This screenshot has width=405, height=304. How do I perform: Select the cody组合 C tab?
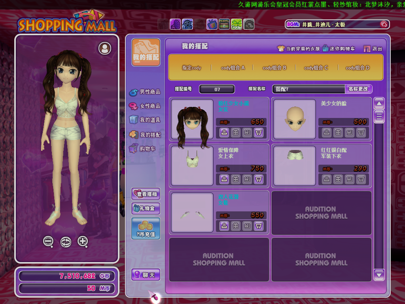pyautogui.click(x=316, y=68)
